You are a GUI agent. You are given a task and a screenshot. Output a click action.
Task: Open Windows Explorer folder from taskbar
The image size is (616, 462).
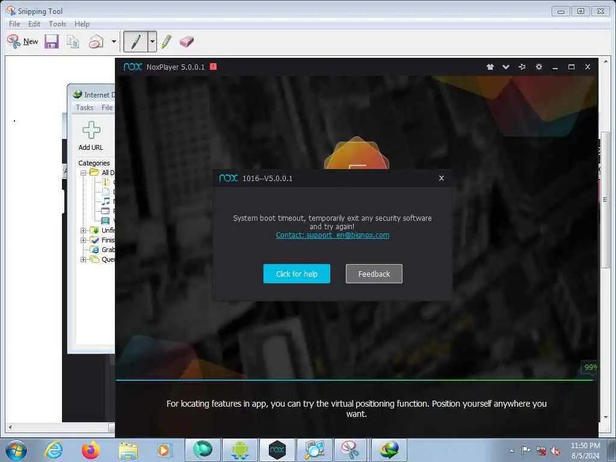coord(128,451)
